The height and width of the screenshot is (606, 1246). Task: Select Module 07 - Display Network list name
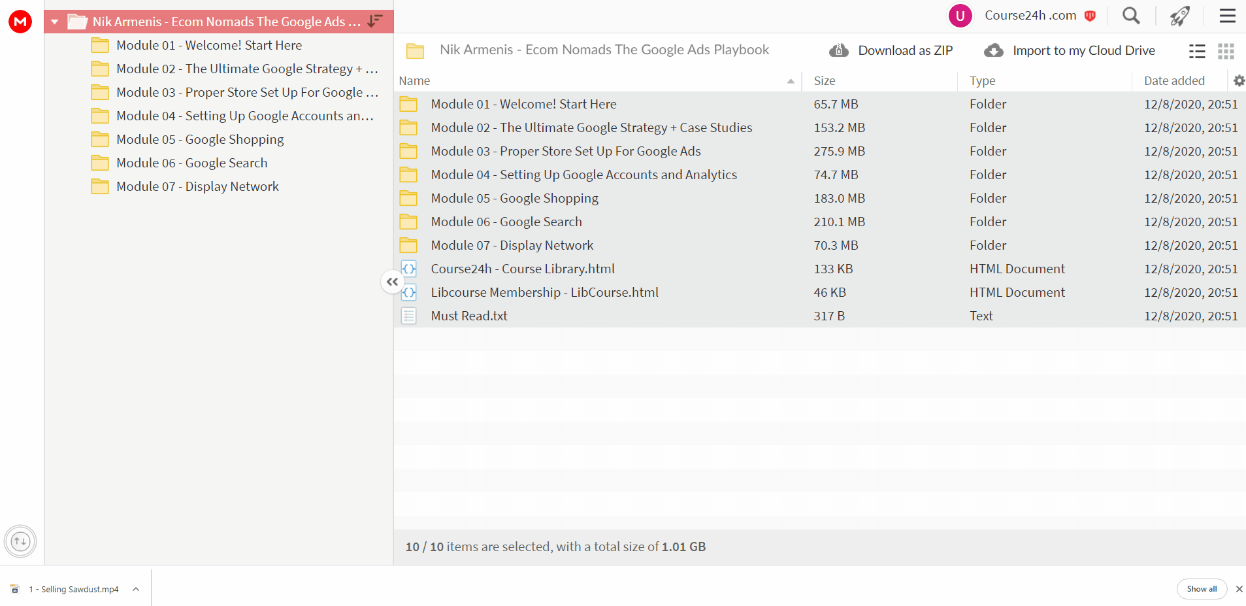coord(512,245)
